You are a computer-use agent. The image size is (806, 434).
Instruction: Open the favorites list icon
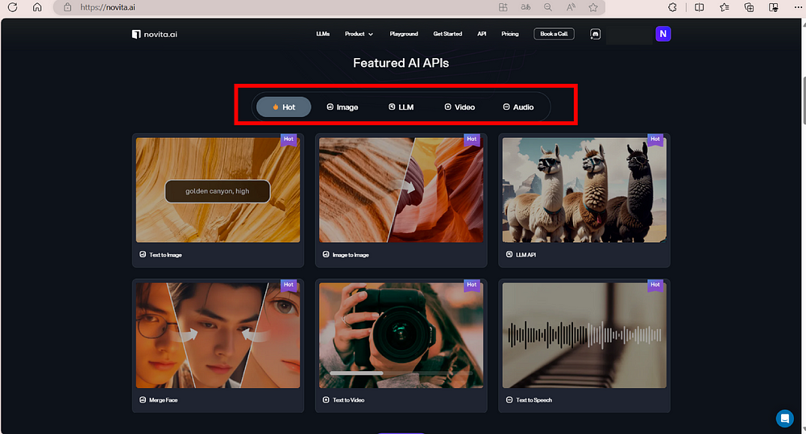725,7
